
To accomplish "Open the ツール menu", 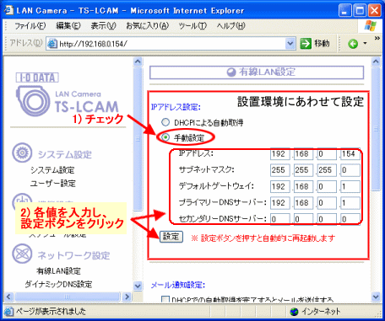I will pos(192,26).
